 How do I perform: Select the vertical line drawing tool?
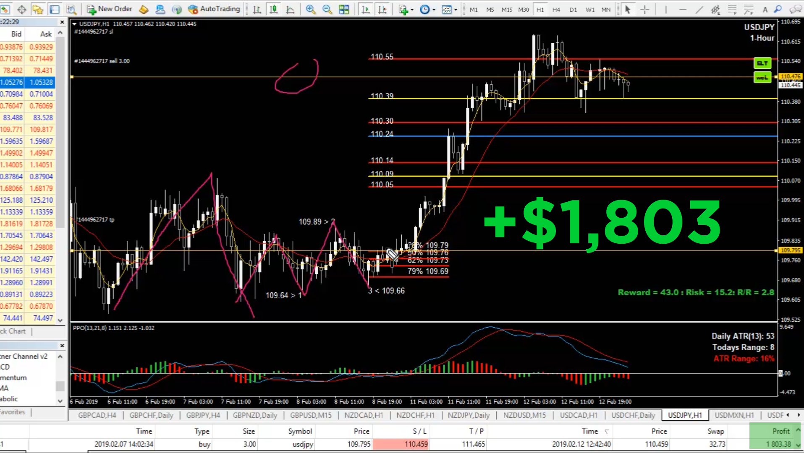(x=666, y=9)
